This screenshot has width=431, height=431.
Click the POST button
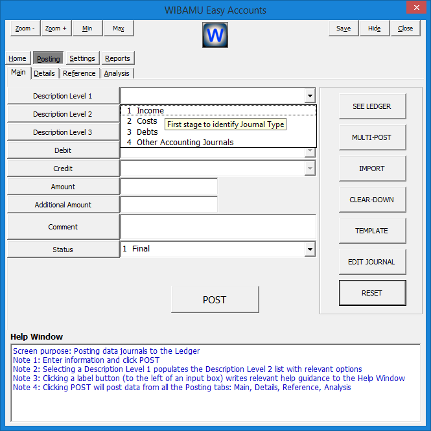coord(215,299)
